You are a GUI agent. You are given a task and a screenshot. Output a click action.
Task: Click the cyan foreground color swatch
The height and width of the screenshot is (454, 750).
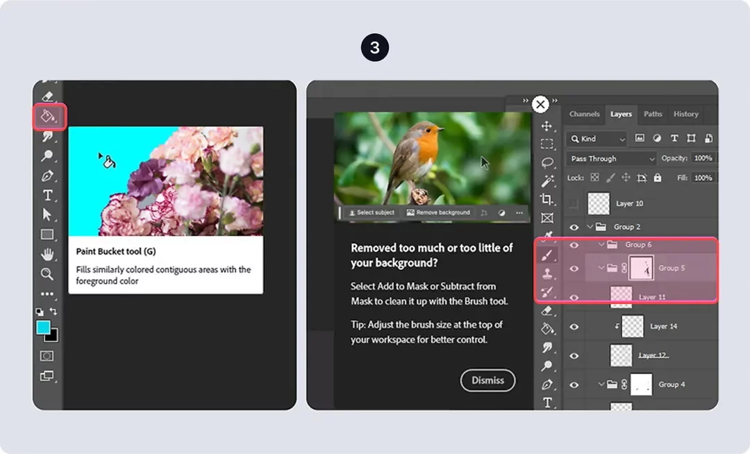43,327
